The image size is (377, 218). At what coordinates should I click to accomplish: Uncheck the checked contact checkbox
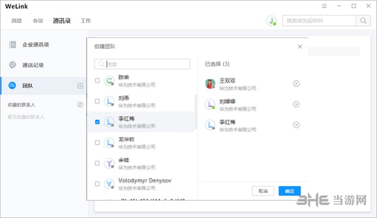97,122
